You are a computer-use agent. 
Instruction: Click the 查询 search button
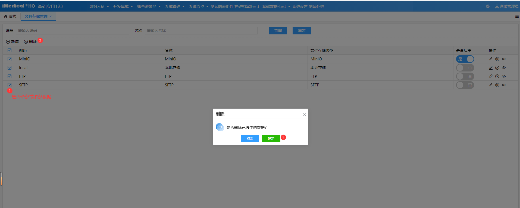(278, 31)
